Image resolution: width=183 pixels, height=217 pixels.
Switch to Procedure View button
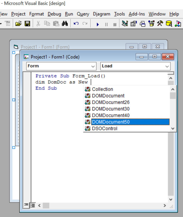[x=26, y=205]
